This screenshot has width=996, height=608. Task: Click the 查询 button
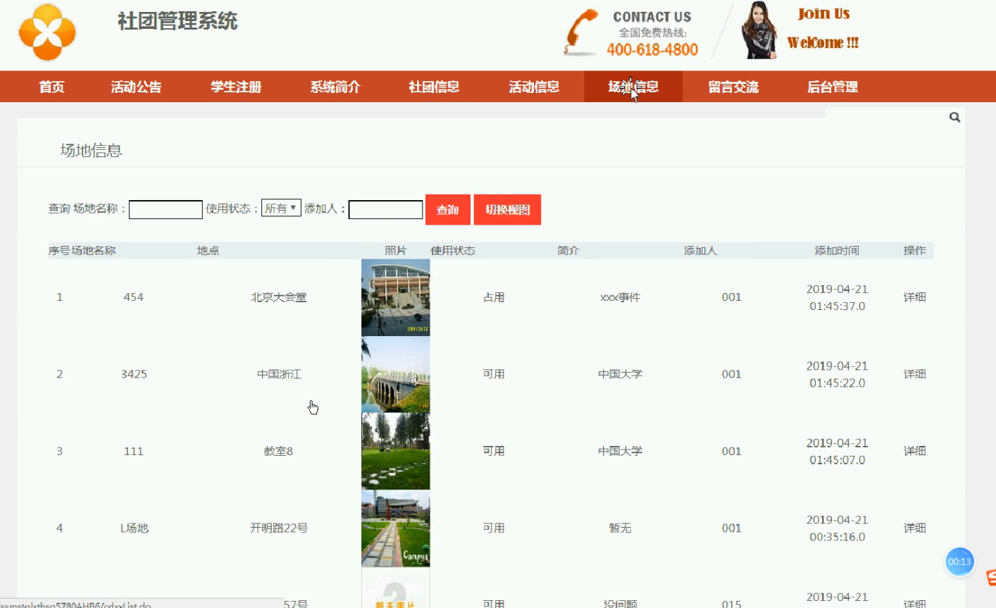pos(447,209)
